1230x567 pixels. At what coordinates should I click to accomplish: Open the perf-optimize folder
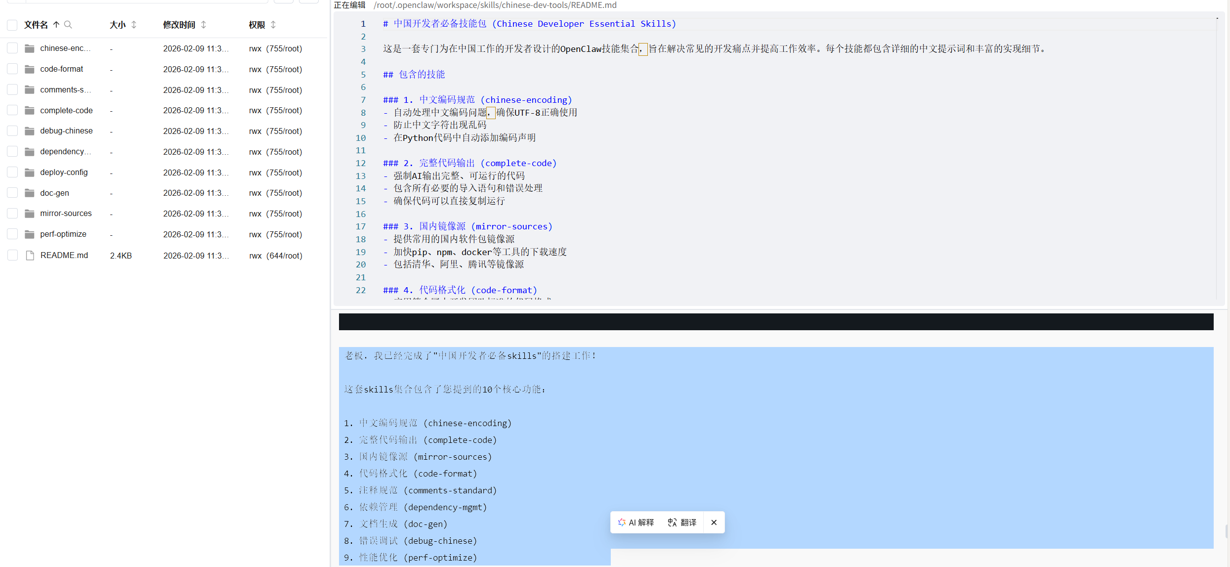pos(63,234)
